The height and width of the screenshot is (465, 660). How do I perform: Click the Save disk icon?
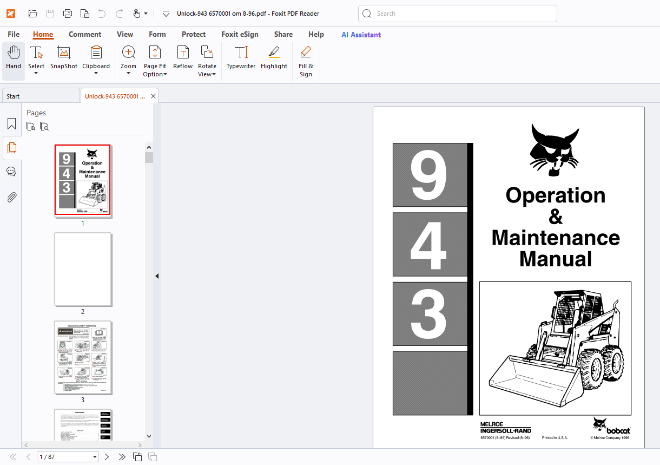(50, 14)
